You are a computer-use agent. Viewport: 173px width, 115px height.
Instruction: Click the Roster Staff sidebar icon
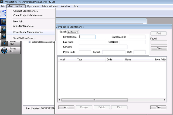click(x=4, y=43)
